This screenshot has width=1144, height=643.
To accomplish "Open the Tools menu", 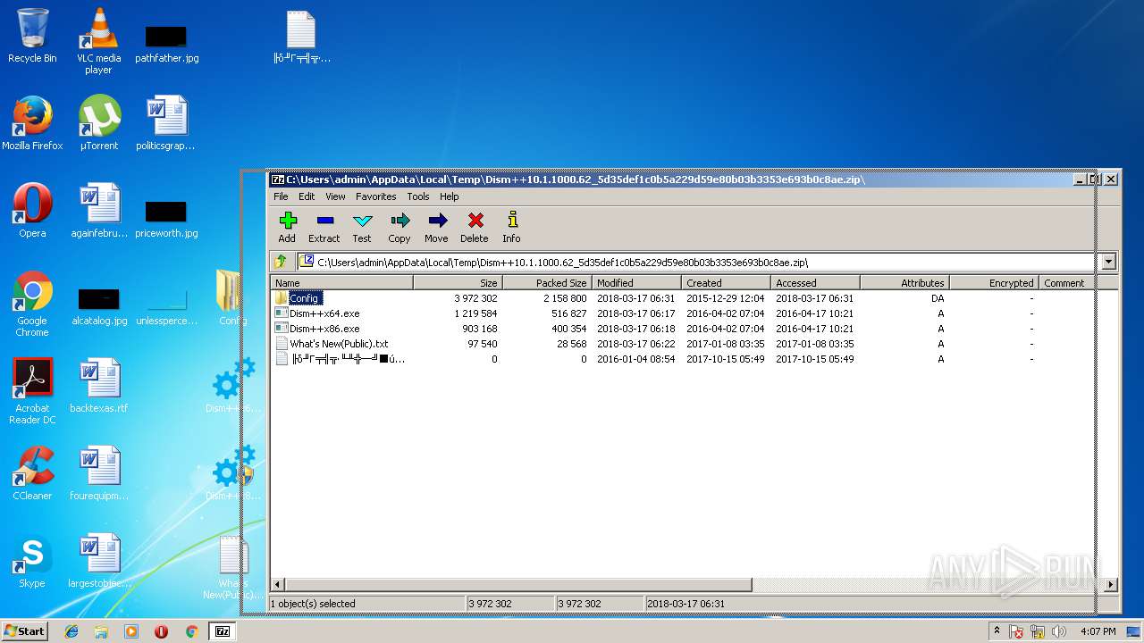I will point(418,196).
